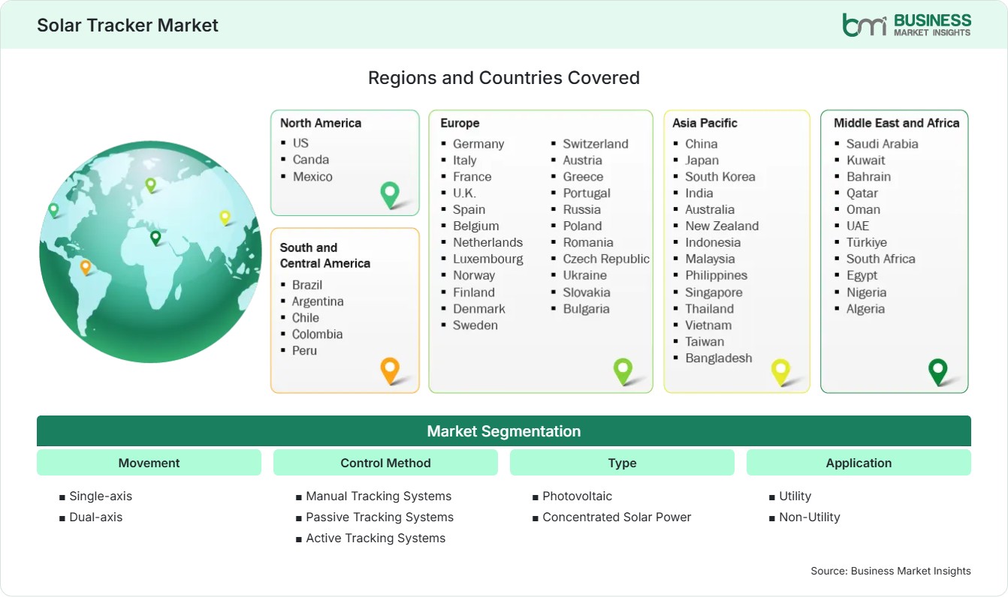Click Netherlands in Europe list

(x=487, y=242)
